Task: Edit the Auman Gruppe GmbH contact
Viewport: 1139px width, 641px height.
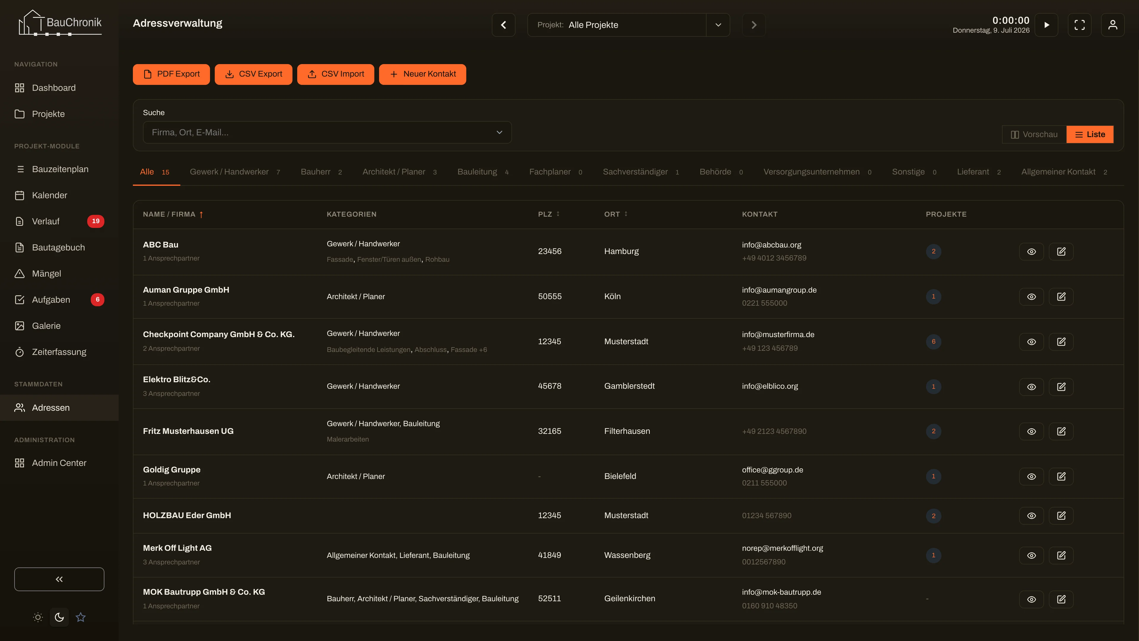Action: pyautogui.click(x=1061, y=296)
